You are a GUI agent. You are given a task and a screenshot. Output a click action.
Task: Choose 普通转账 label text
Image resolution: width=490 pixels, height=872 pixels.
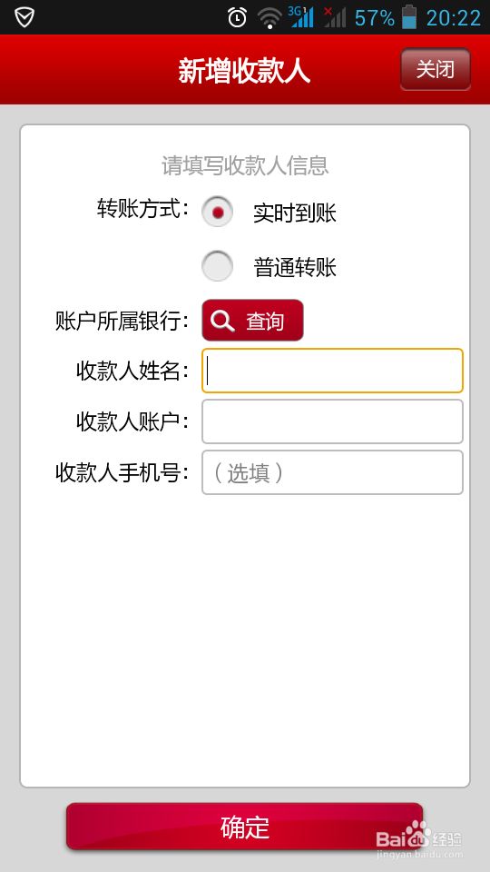click(x=295, y=267)
